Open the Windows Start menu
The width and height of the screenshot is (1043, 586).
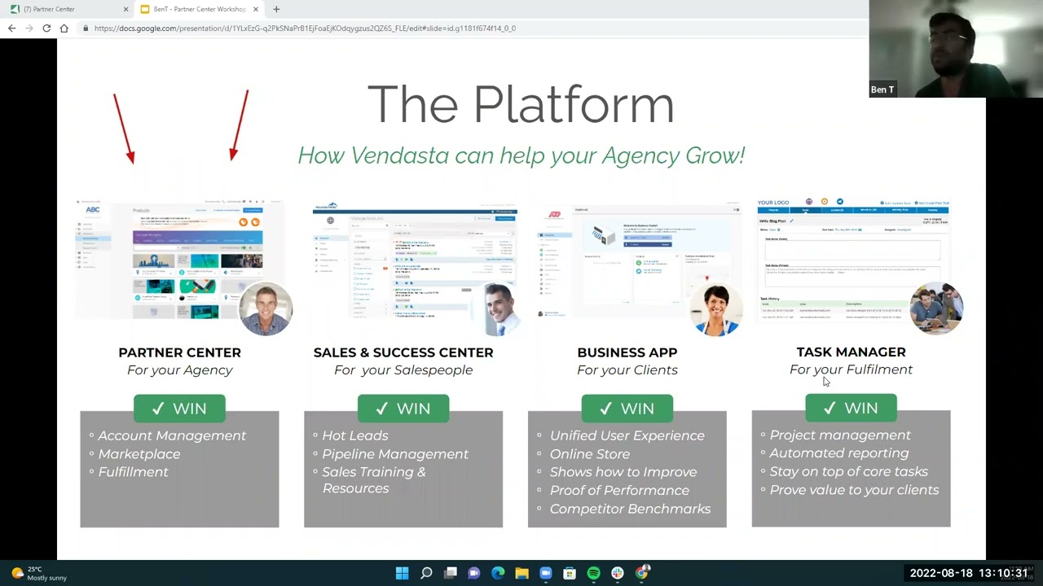(402, 573)
